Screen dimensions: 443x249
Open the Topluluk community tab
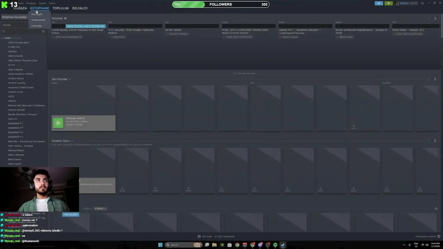pyautogui.click(x=61, y=8)
